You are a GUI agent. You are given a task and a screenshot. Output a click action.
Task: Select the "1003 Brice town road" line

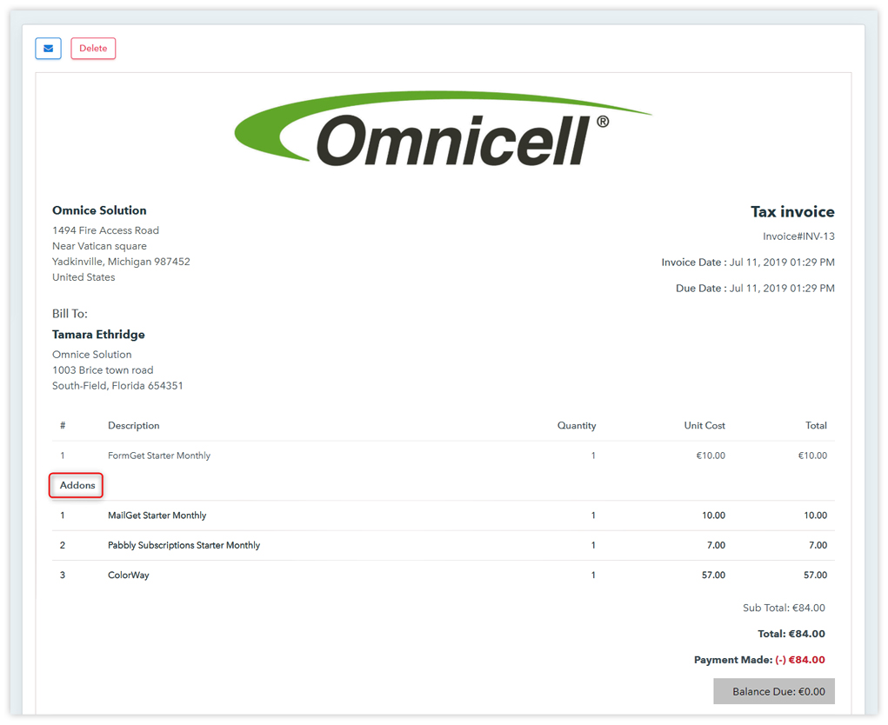[103, 370]
